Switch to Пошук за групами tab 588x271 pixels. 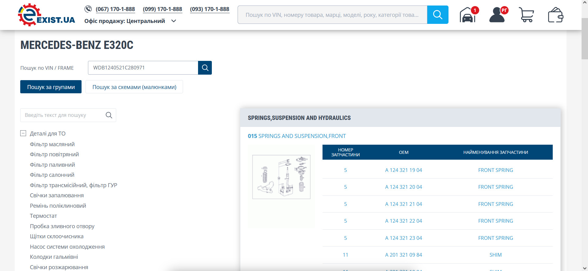51,87
